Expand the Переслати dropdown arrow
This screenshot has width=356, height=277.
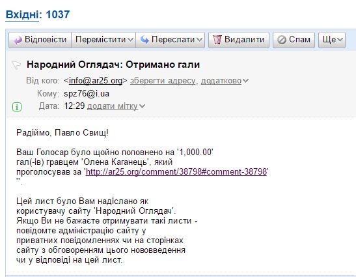pos(199,40)
